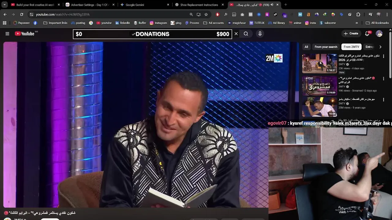Open the YouTube account avatar menu
The image size is (392, 220).
379,34
